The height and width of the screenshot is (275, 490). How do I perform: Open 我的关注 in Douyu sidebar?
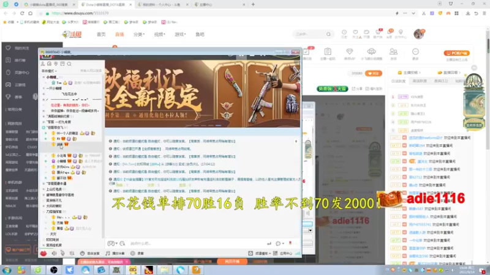pos(21,48)
